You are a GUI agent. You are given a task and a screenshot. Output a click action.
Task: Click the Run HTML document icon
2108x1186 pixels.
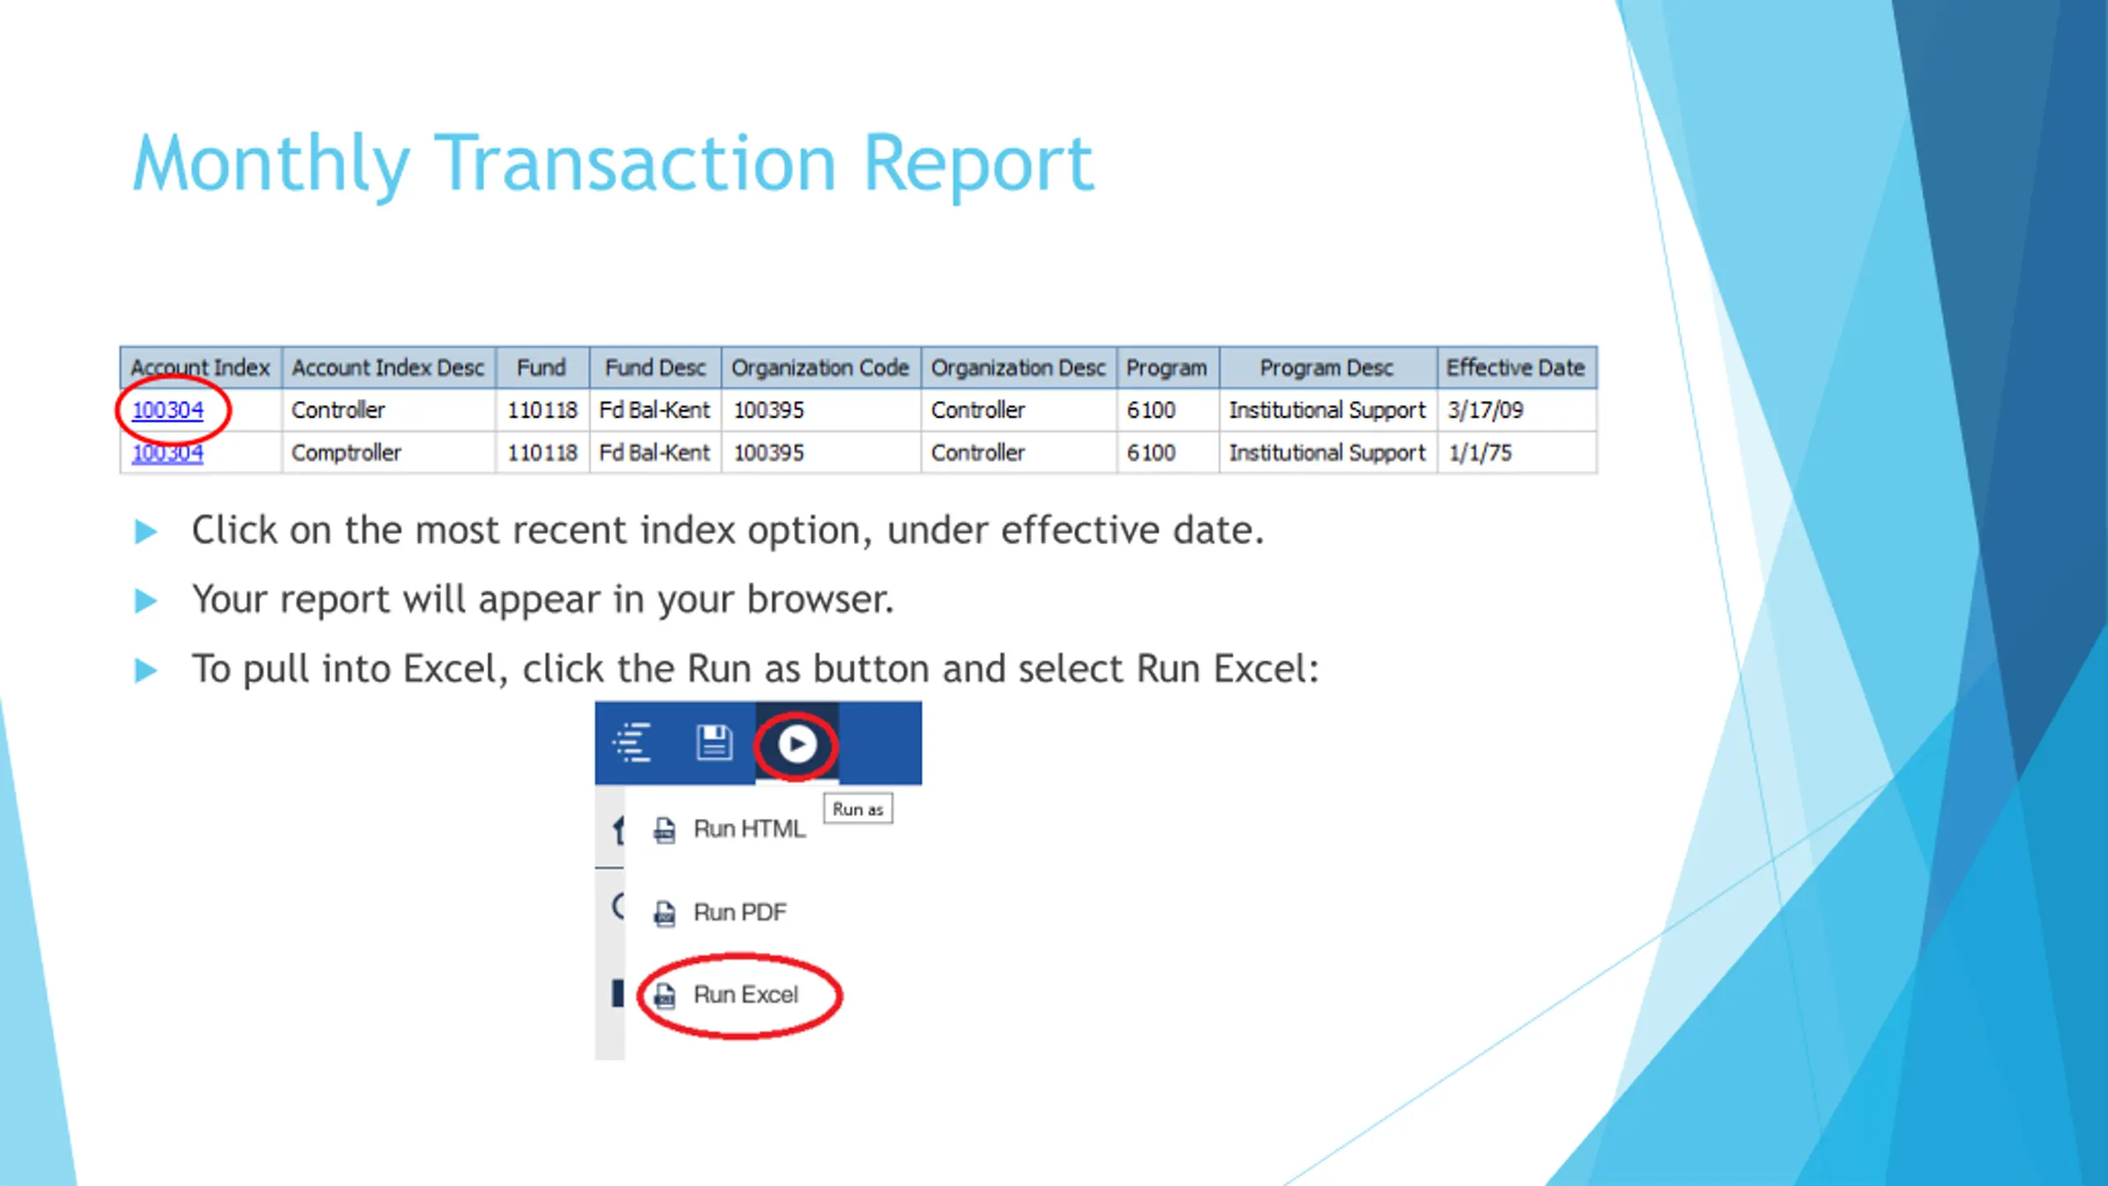click(x=664, y=830)
